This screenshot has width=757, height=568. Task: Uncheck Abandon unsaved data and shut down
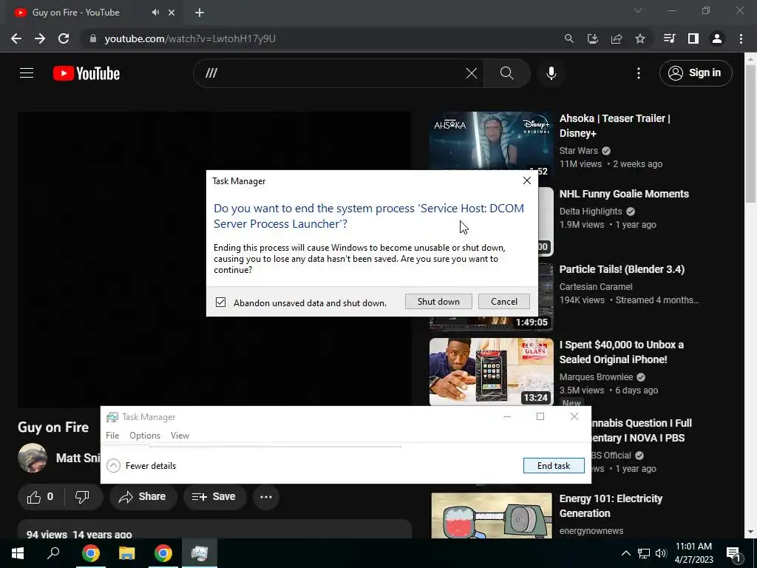coord(220,302)
